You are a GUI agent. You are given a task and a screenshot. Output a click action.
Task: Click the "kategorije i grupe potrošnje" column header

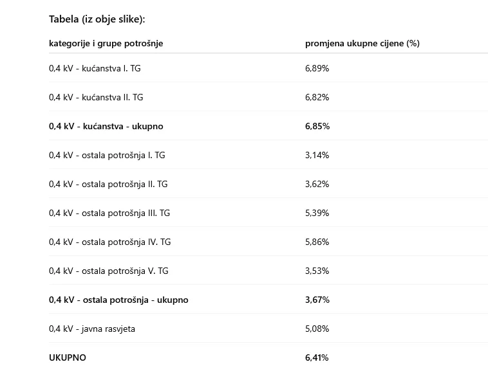pyautogui.click(x=106, y=43)
